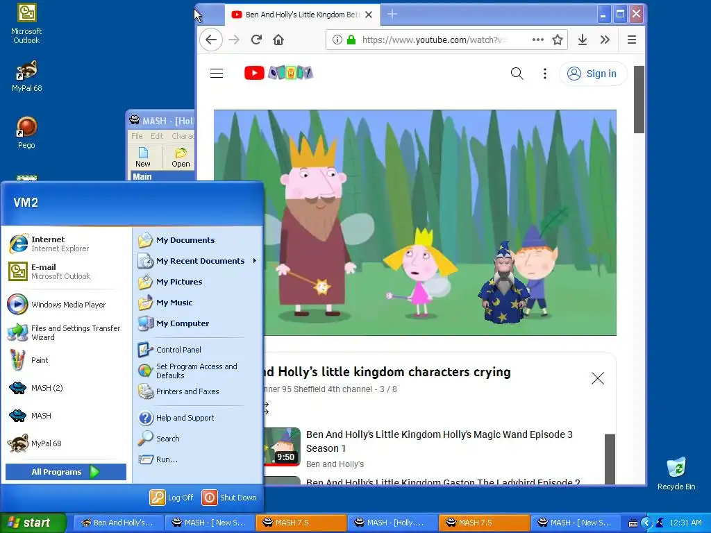The width and height of the screenshot is (711, 533).
Task: Click New toolbar button in MASH
Action: point(143,158)
